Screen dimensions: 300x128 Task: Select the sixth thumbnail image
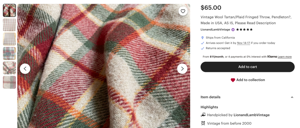pos(9,82)
